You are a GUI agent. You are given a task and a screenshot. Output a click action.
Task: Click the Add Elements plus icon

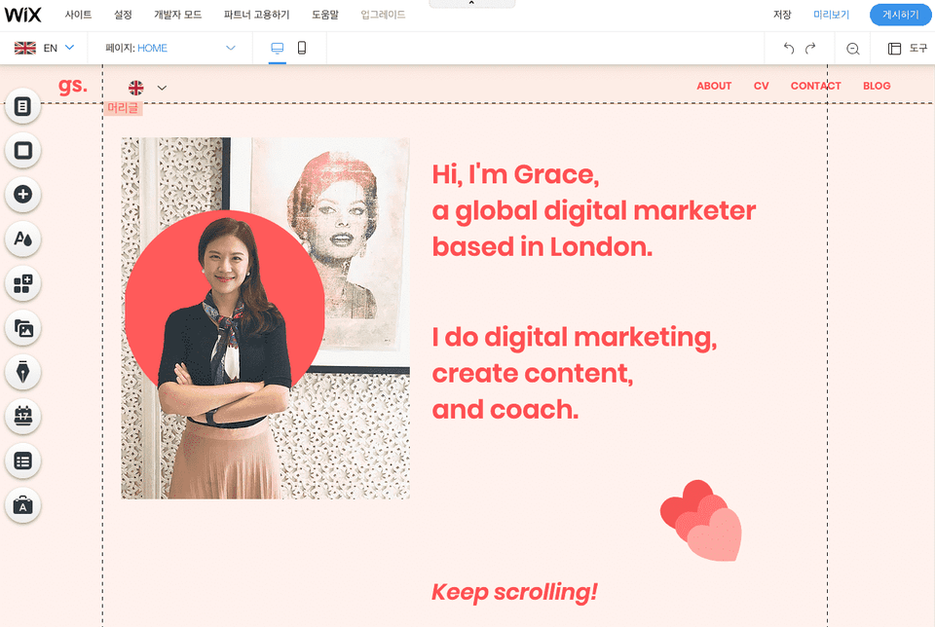coord(22,195)
